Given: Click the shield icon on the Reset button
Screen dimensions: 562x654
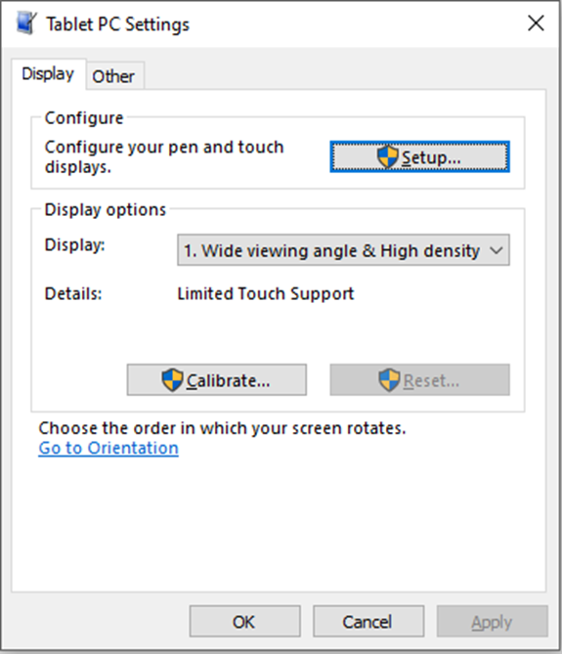Looking at the screenshot, I should click(389, 380).
